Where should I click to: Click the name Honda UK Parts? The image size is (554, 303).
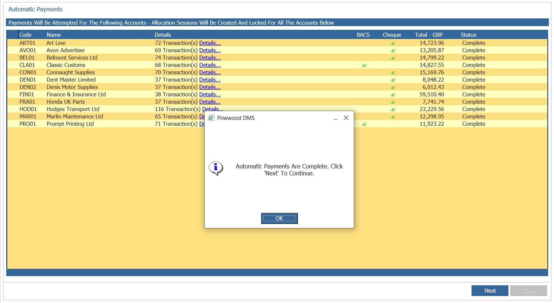pos(66,102)
